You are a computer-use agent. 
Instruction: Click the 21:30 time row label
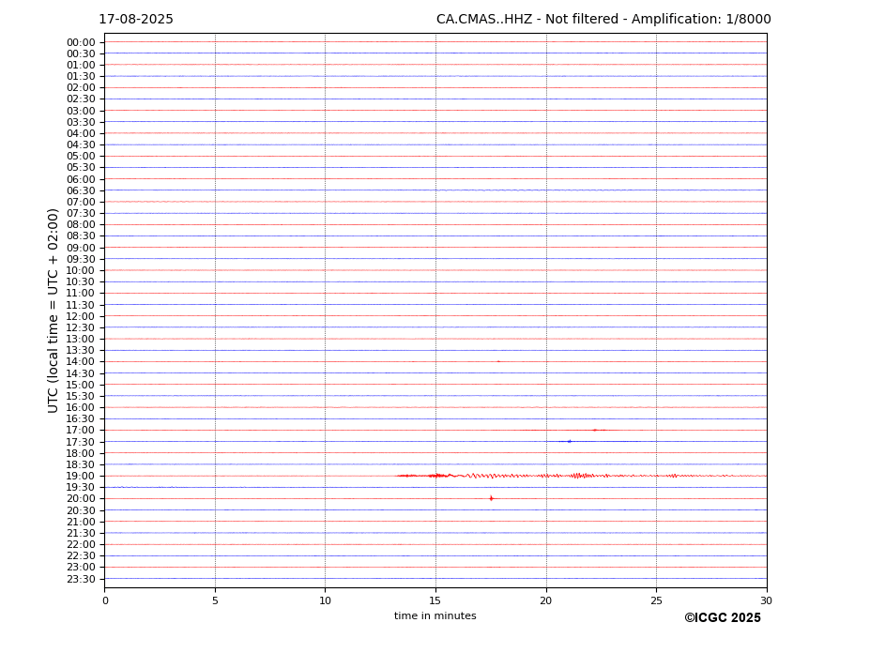(x=81, y=533)
